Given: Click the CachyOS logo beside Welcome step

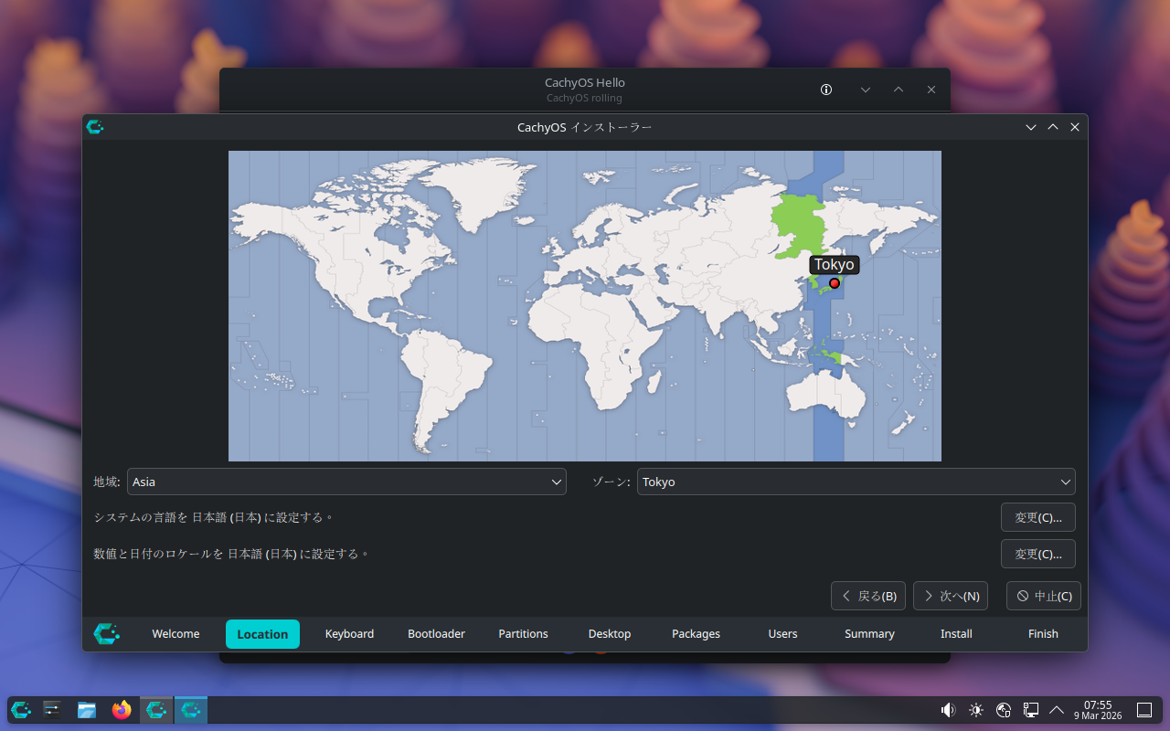Looking at the screenshot, I should pyautogui.click(x=106, y=633).
